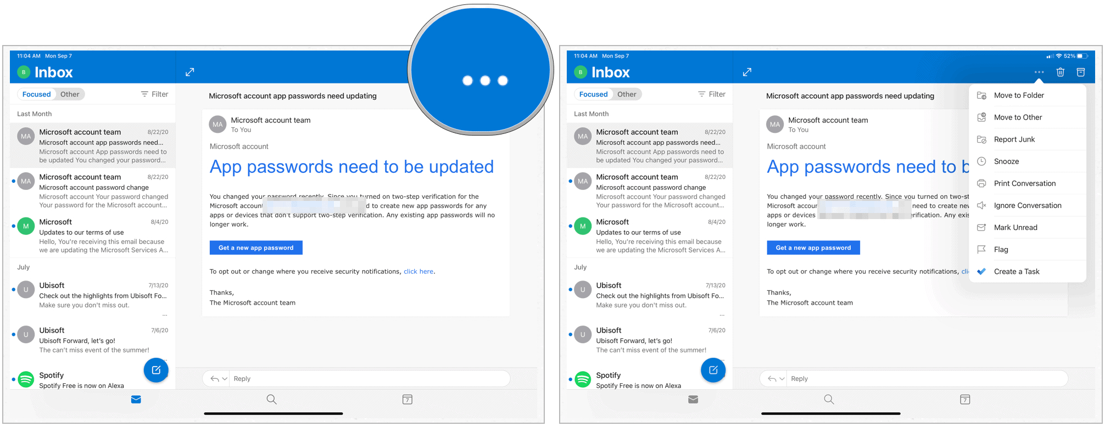Viewport: 1105px width, 426px height.
Task: Switch to Focused inbox in right screenshot
Action: point(594,94)
